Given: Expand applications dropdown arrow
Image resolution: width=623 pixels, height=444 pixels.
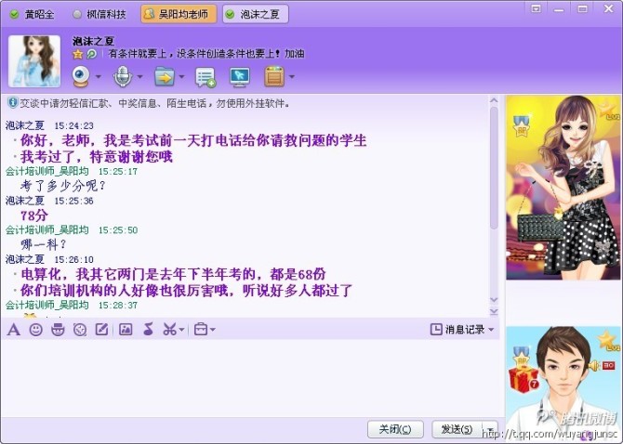Looking at the screenshot, I should [292, 76].
